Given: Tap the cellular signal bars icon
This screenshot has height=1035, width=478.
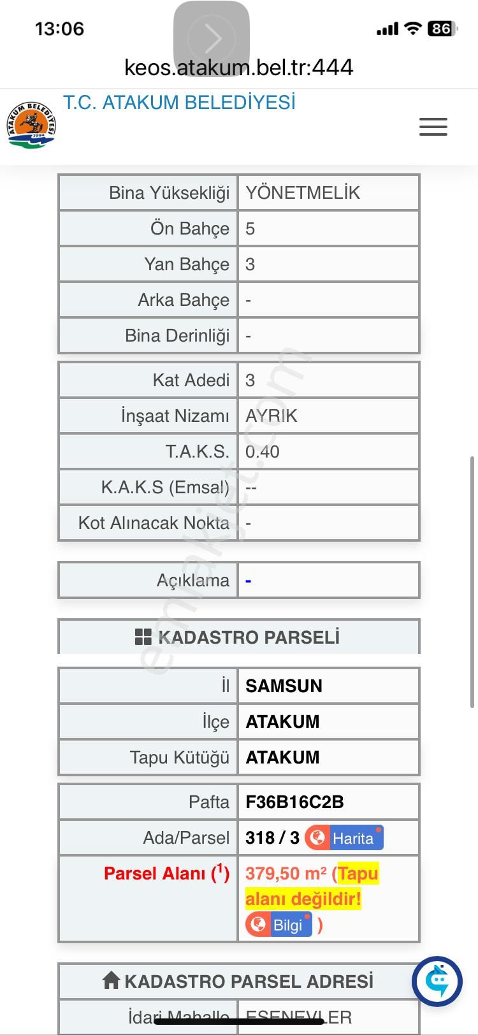Looking at the screenshot, I should 389,29.
